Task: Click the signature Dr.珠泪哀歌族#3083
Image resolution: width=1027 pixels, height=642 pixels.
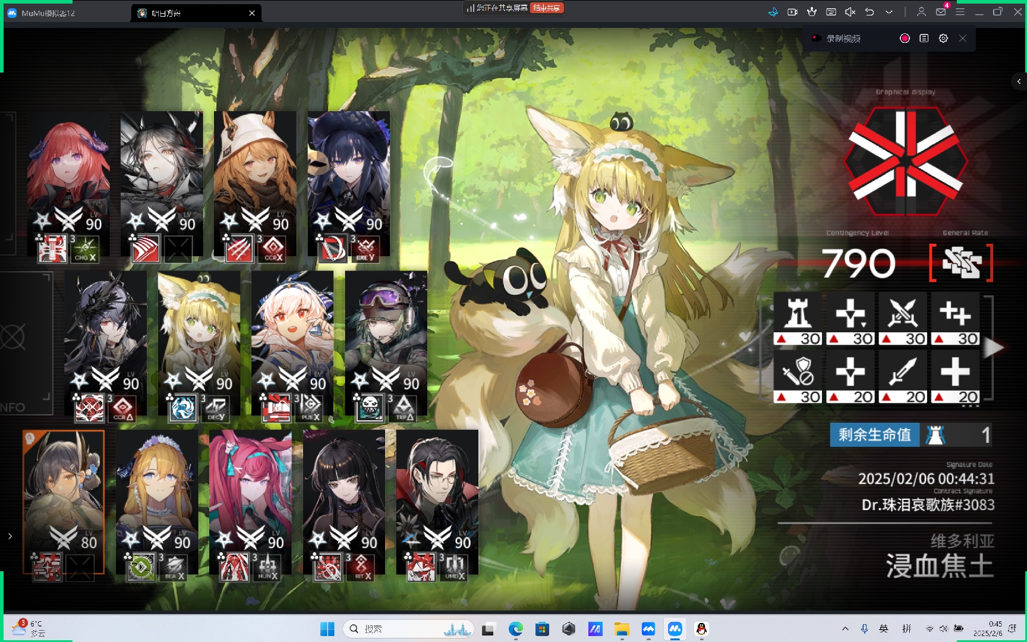Action: pos(928,505)
